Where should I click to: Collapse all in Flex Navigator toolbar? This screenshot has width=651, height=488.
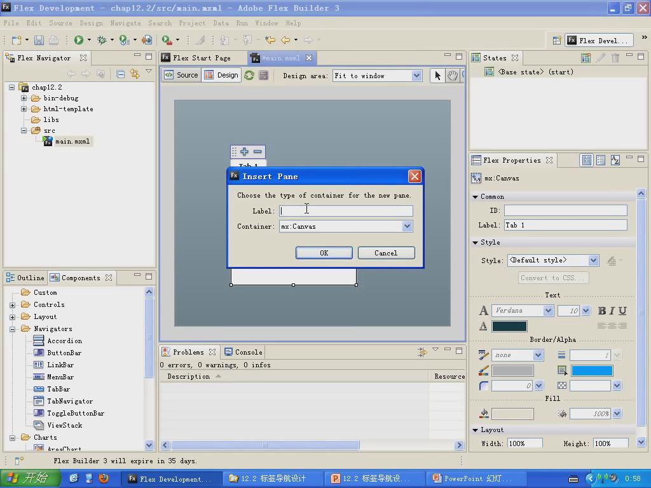click(121, 74)
